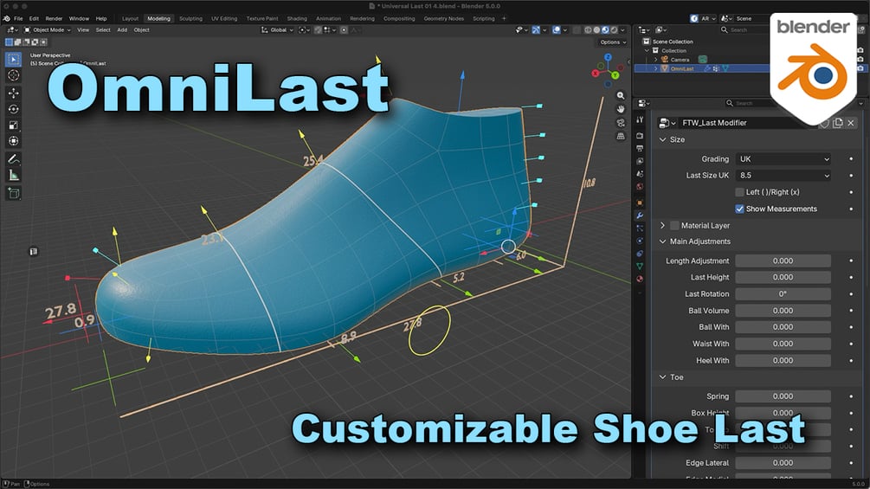Toggle viewport overlays button
This screenshot has height=489, width=870.
557,30
